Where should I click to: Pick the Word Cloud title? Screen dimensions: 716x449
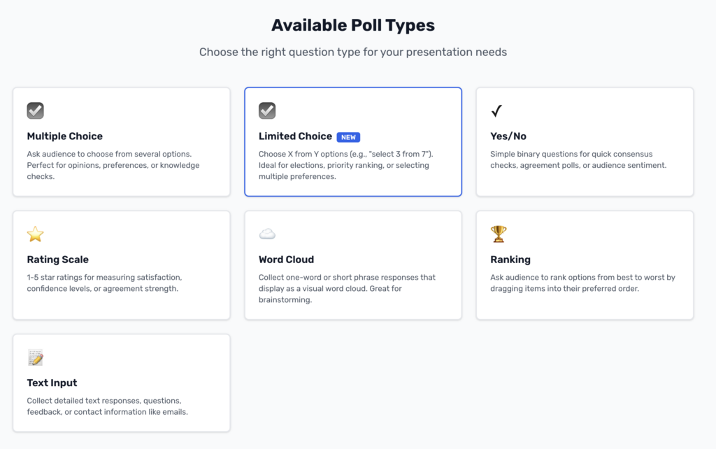point(286,259)
